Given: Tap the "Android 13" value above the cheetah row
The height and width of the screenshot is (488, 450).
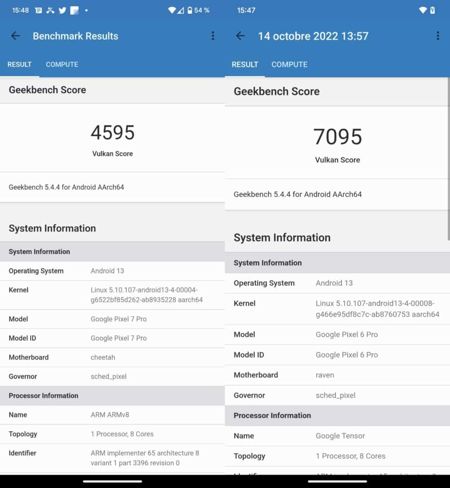Looking at the screenshot, I should 107,271.
